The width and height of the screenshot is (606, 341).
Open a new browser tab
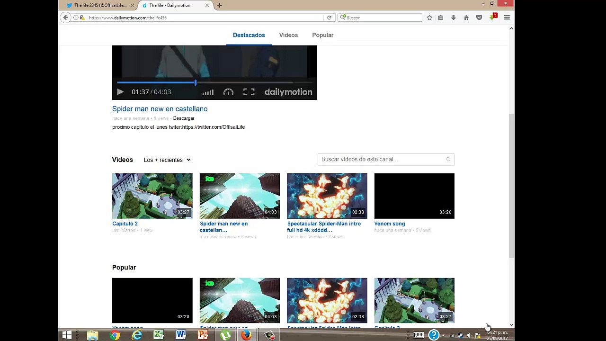[x=219, y=5]
